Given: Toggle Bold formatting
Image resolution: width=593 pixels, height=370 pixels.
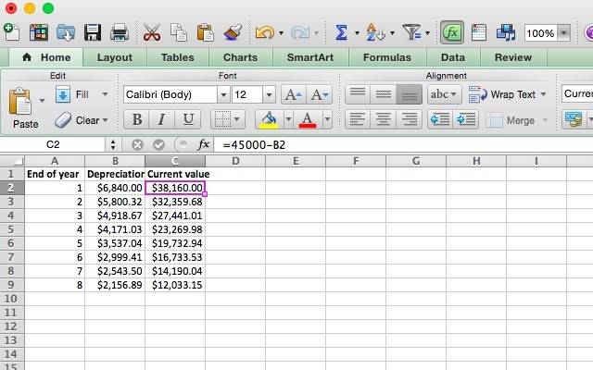Looking at the screenshot, I should coord(136,120).
